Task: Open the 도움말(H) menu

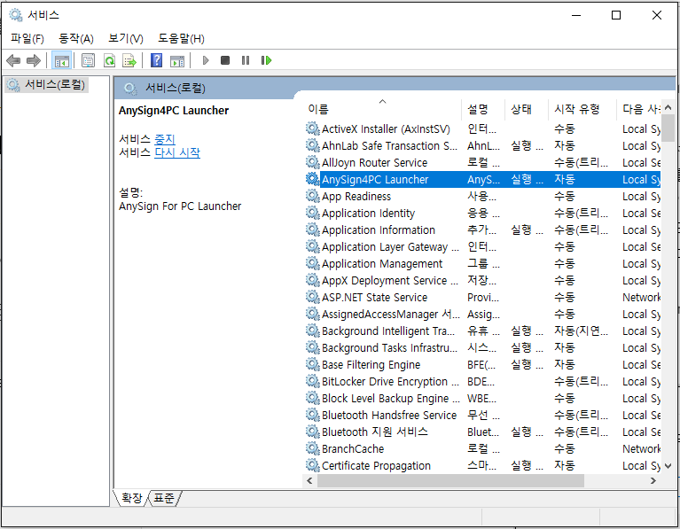Action: [181, 39]
